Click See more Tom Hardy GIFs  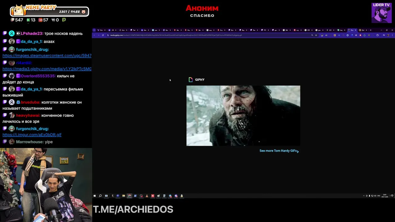(x=279, y=151)
